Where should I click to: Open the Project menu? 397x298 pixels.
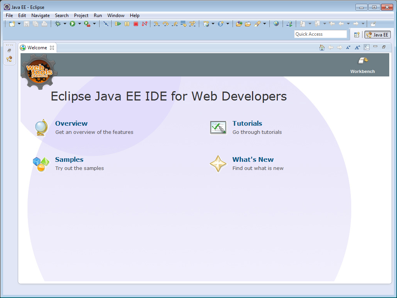(81, 16)
